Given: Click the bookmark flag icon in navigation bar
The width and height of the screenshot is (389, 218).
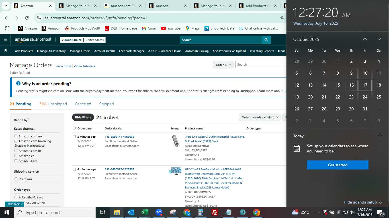Looking at the screenshot, I should coord(5,51).
